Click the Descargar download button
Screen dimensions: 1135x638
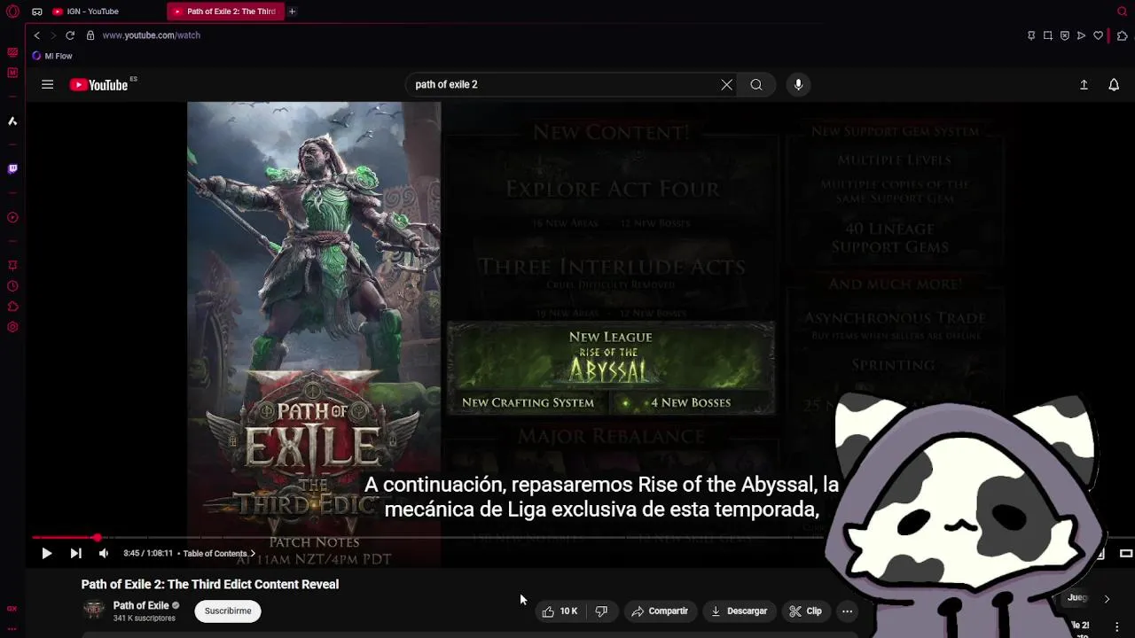click(740, 611)
